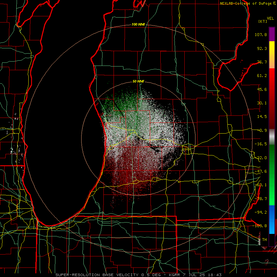The image size is (277, 277).
Task: Click the 14.5 velocity scale value
Action: tap(262, 117)
